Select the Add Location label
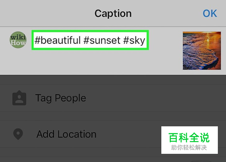Viewport: 226px width, 162px height. coord(66,134)
